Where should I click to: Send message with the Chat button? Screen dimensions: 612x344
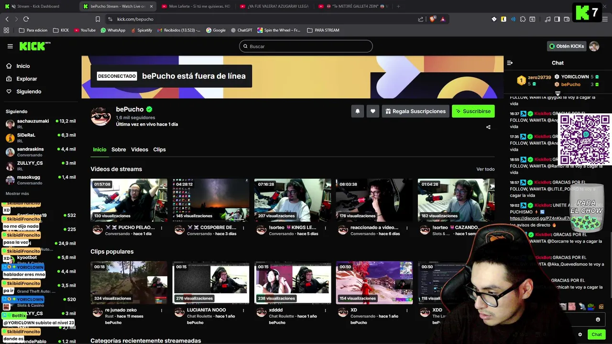click(596, 334)
